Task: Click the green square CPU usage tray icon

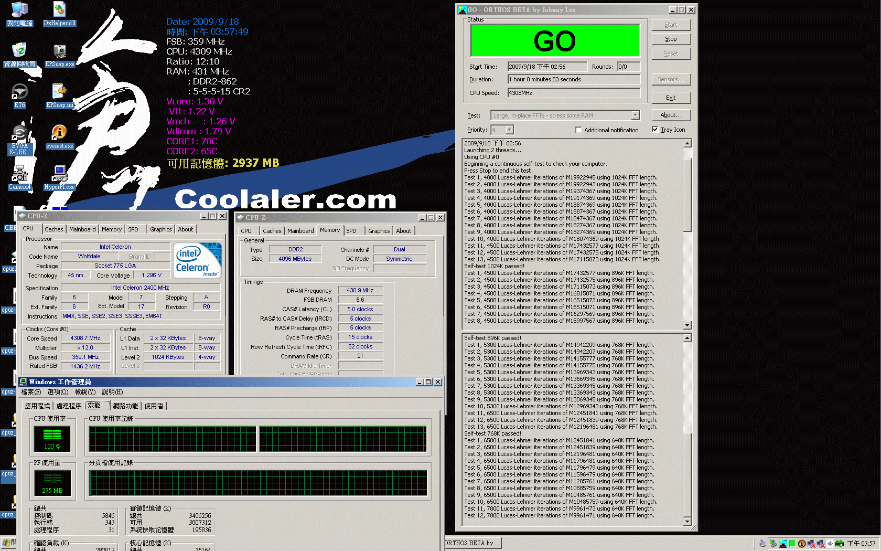Action: click(792, 544)
